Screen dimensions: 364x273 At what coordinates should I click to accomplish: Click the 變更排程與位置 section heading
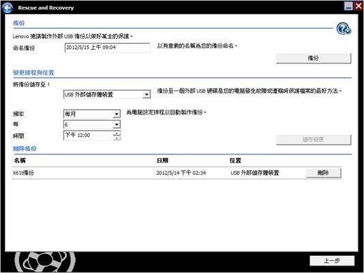(33, 73)
